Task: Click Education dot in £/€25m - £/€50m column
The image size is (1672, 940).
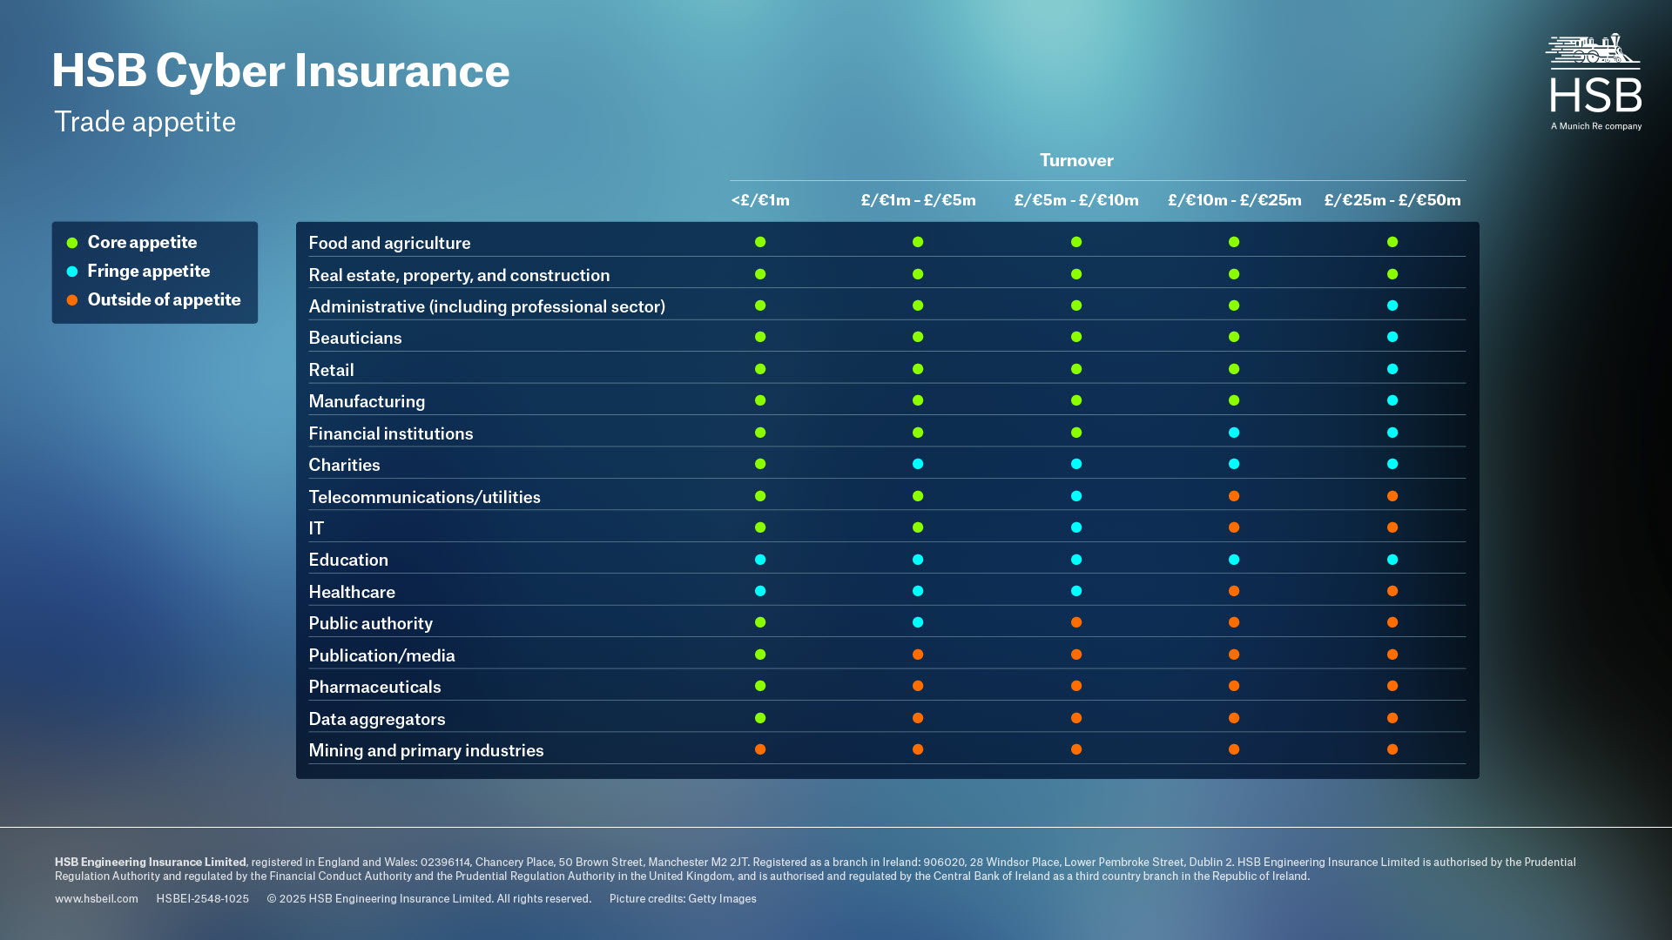Action: 1392,560
